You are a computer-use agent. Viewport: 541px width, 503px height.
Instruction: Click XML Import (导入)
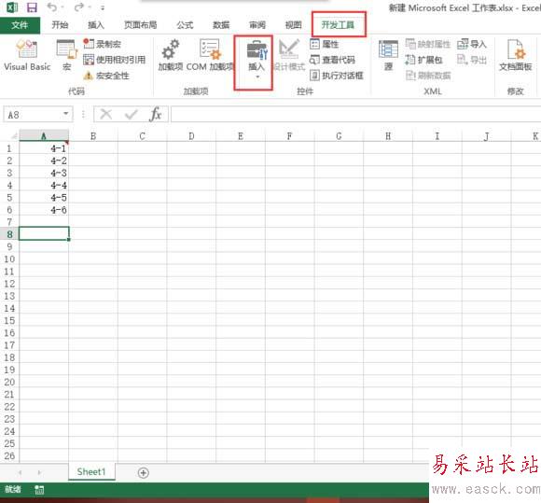pos(471,44)
